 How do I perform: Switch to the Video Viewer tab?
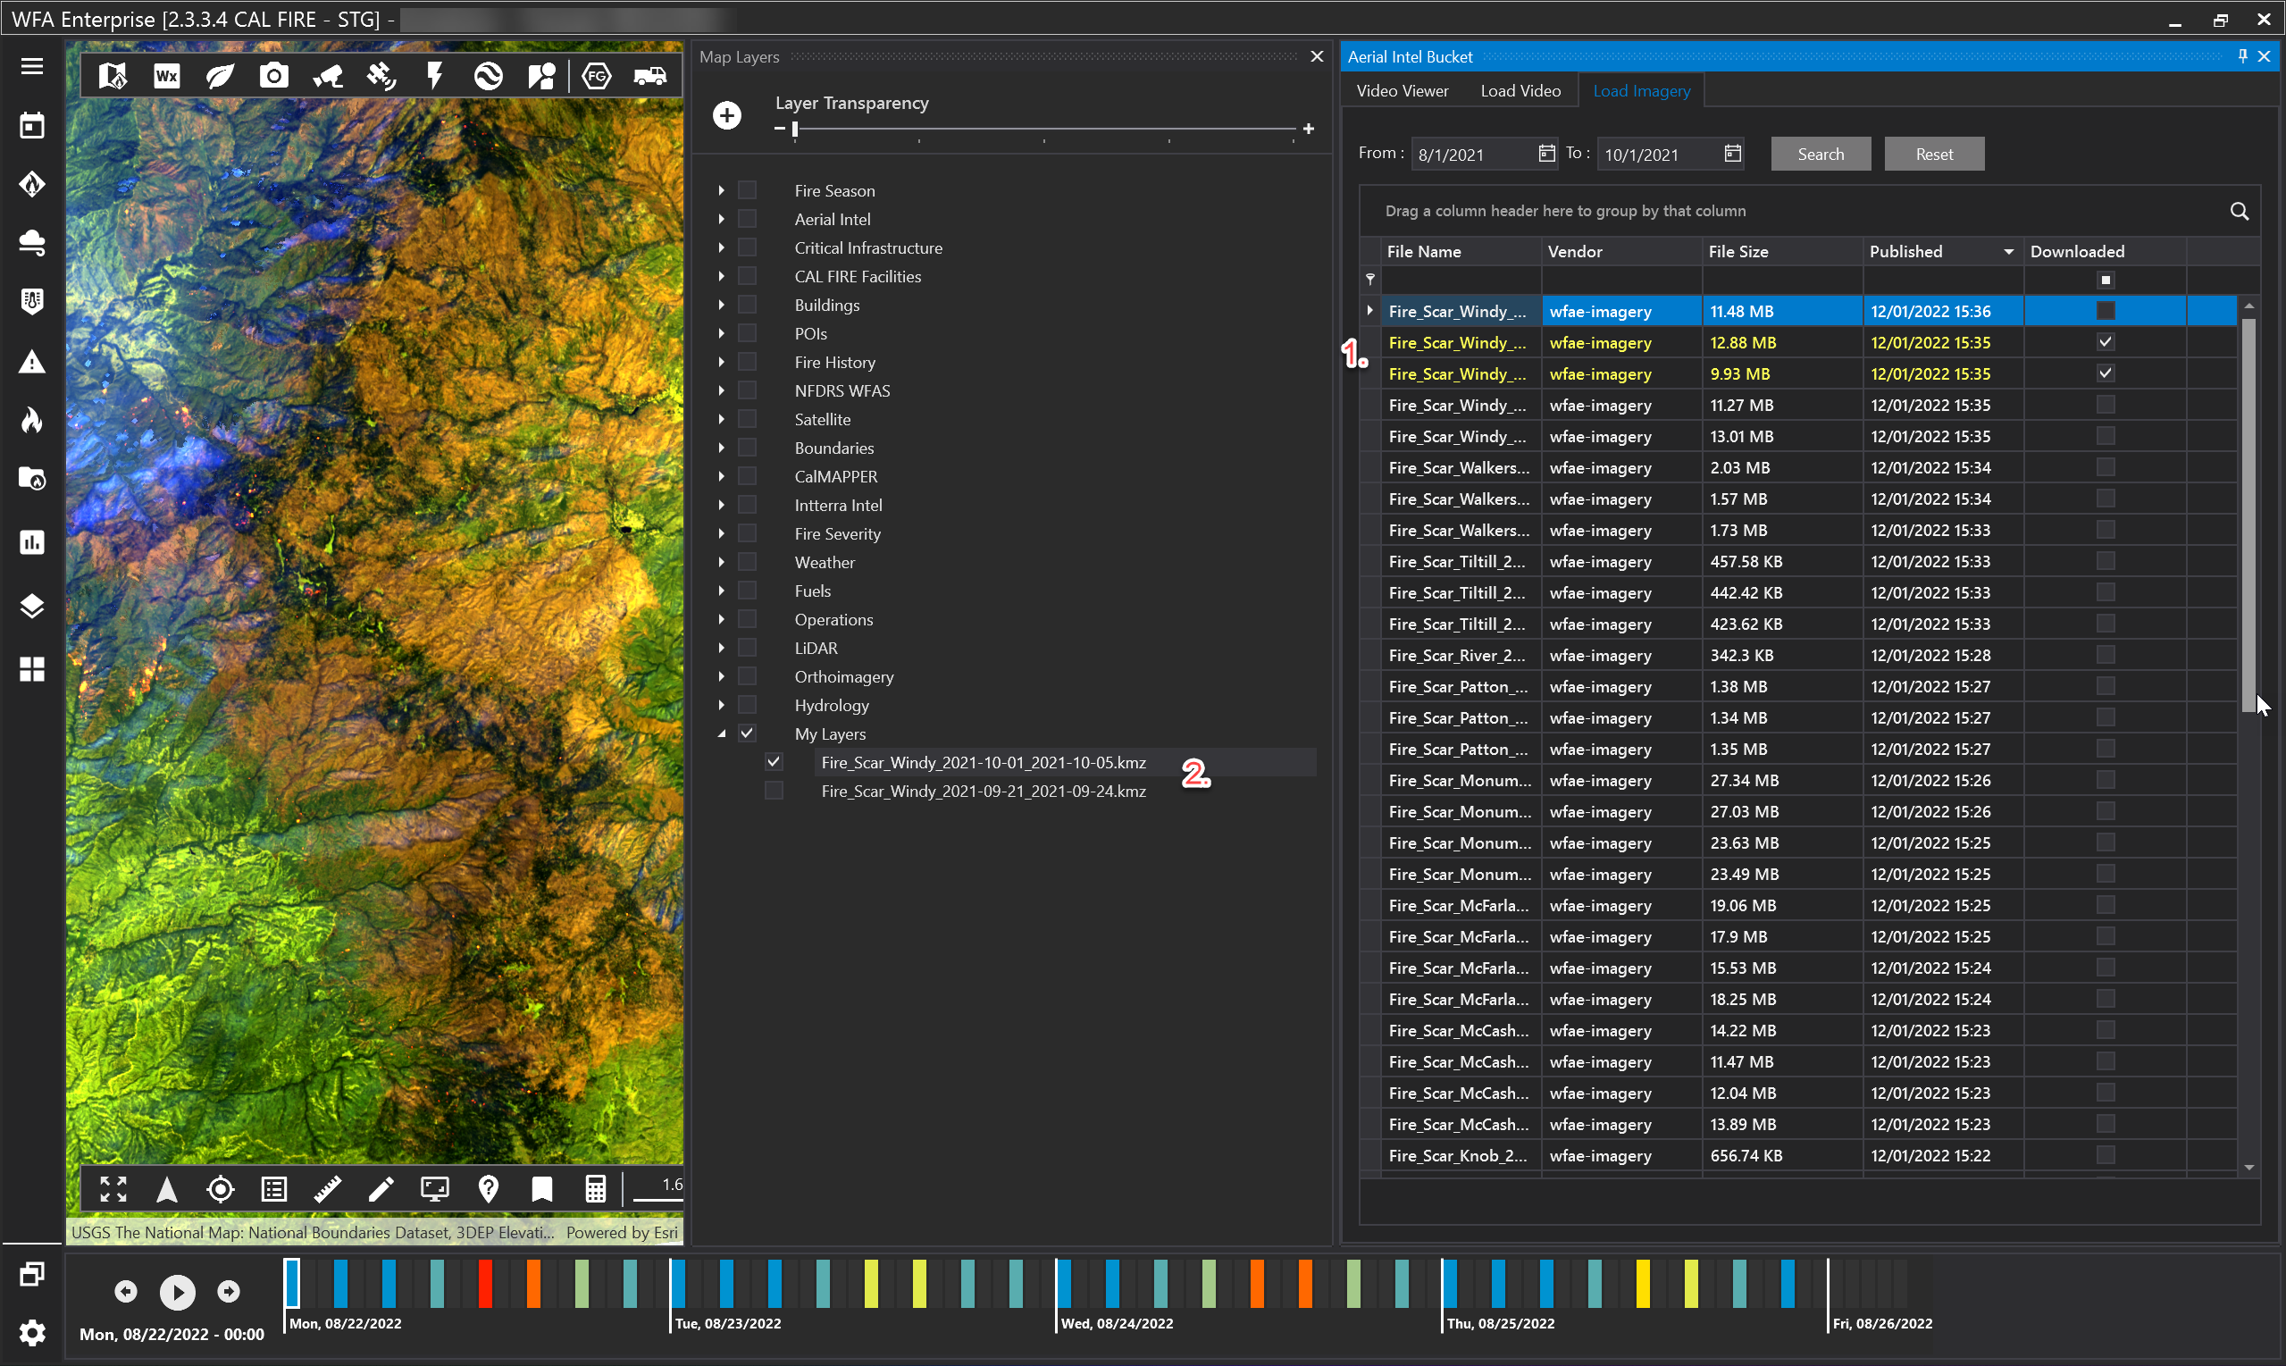1402,91
